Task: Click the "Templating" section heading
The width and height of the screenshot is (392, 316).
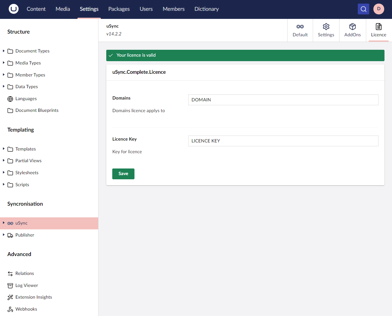Action: (21, 130)
